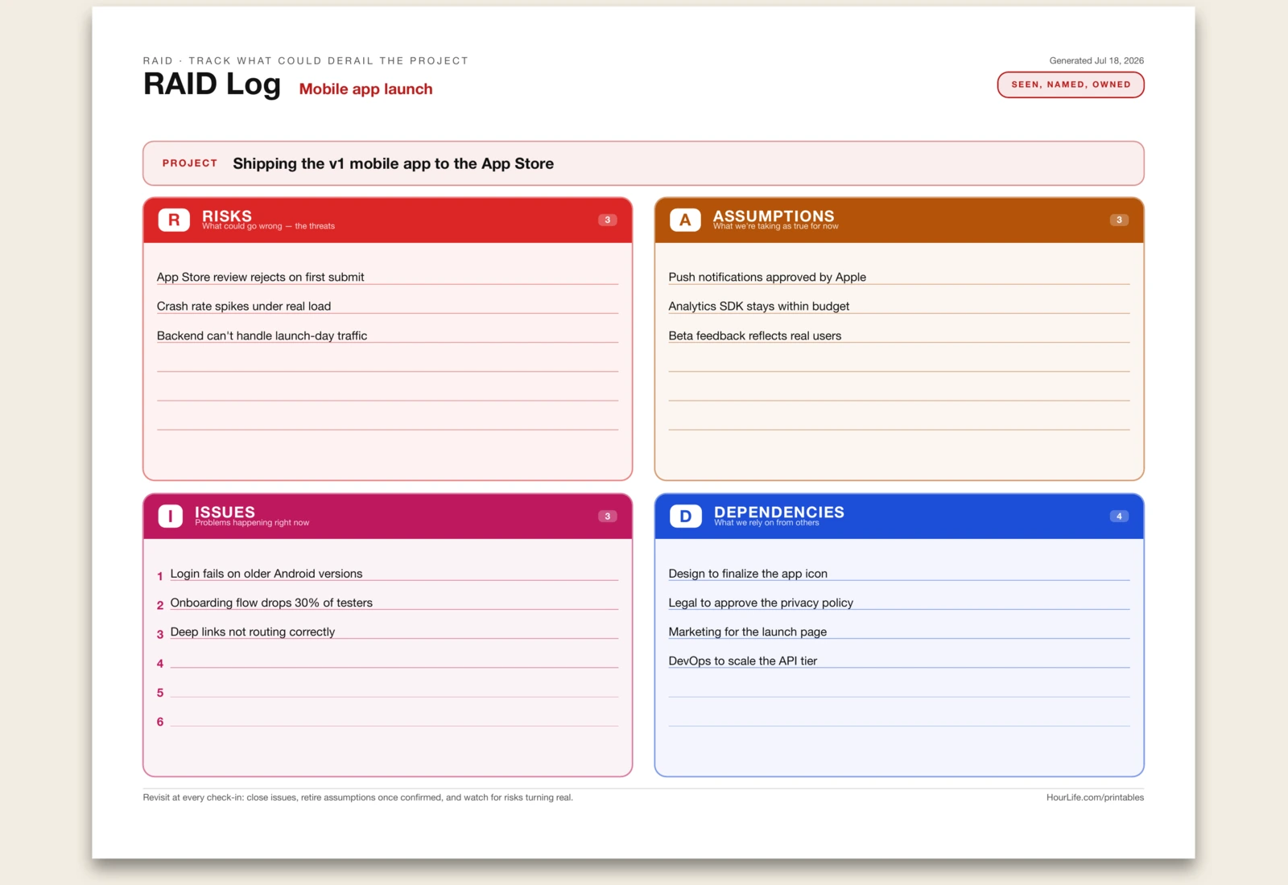The width and height of the screenshot is (1288, 885).
Task: Click 'Design to finalize the app icon'
Action: pyautogui.click(x=748, y=574)
